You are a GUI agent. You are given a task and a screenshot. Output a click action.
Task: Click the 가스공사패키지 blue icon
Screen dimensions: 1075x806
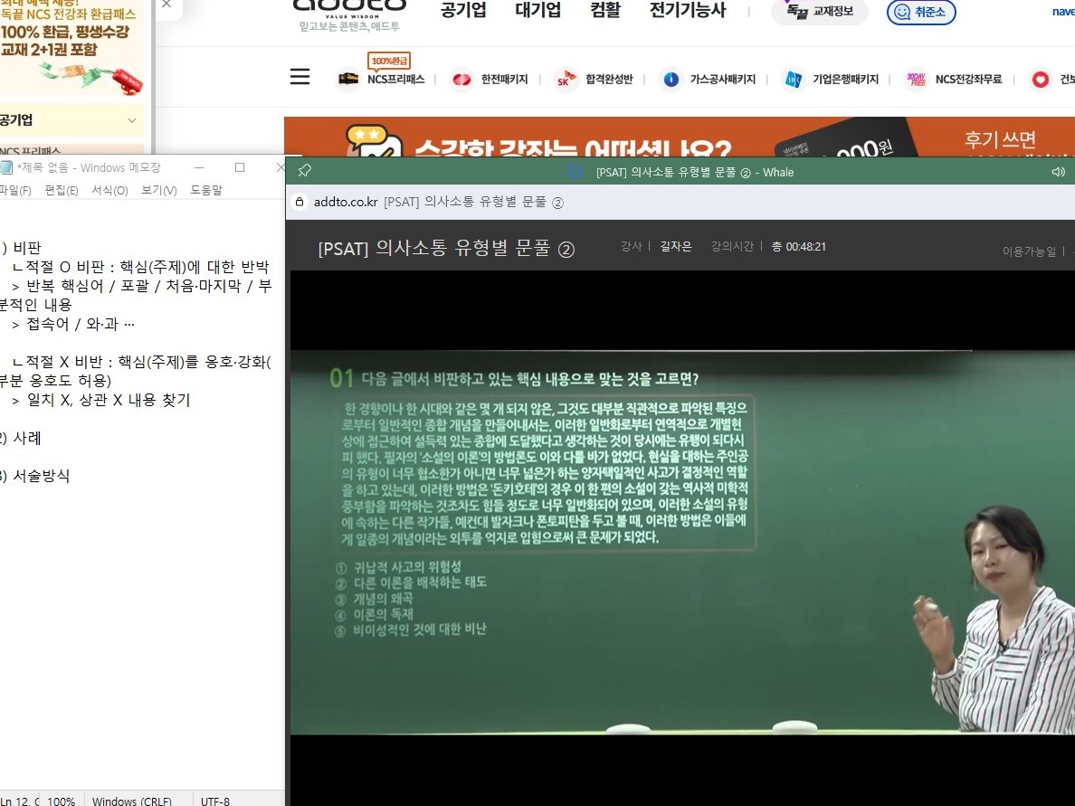[x=671, y=80]
